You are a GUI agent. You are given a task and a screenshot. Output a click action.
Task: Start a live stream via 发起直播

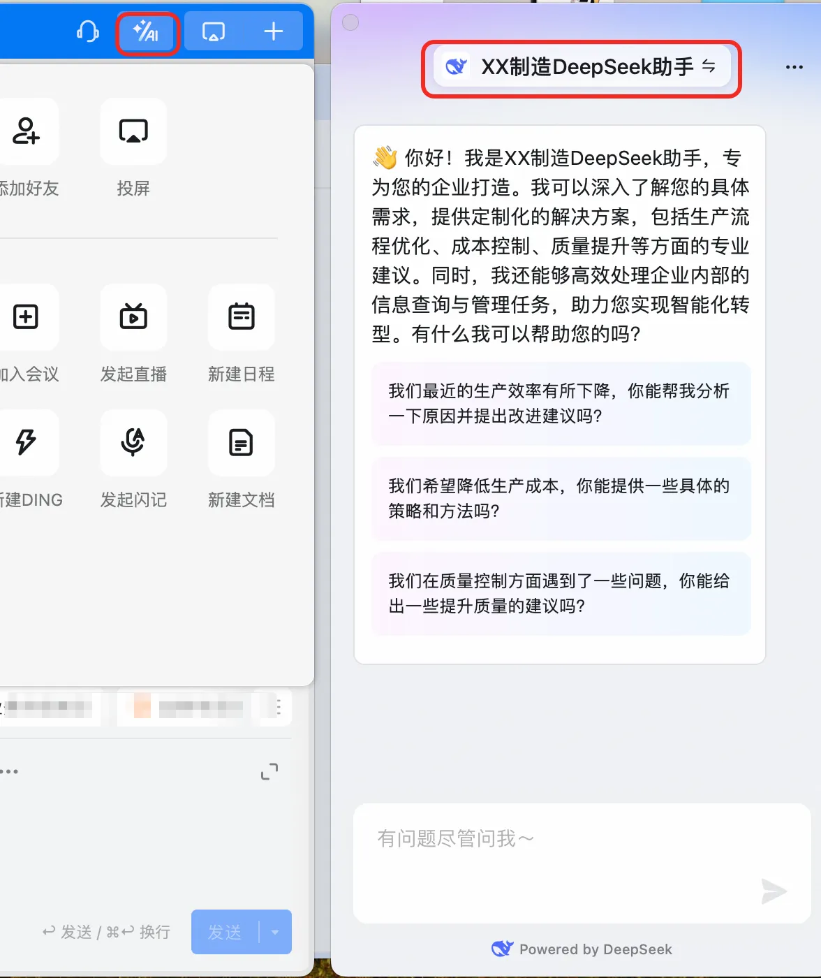coord(133,317)
